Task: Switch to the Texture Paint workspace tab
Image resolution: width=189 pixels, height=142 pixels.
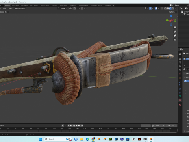Action: [45, 6]
